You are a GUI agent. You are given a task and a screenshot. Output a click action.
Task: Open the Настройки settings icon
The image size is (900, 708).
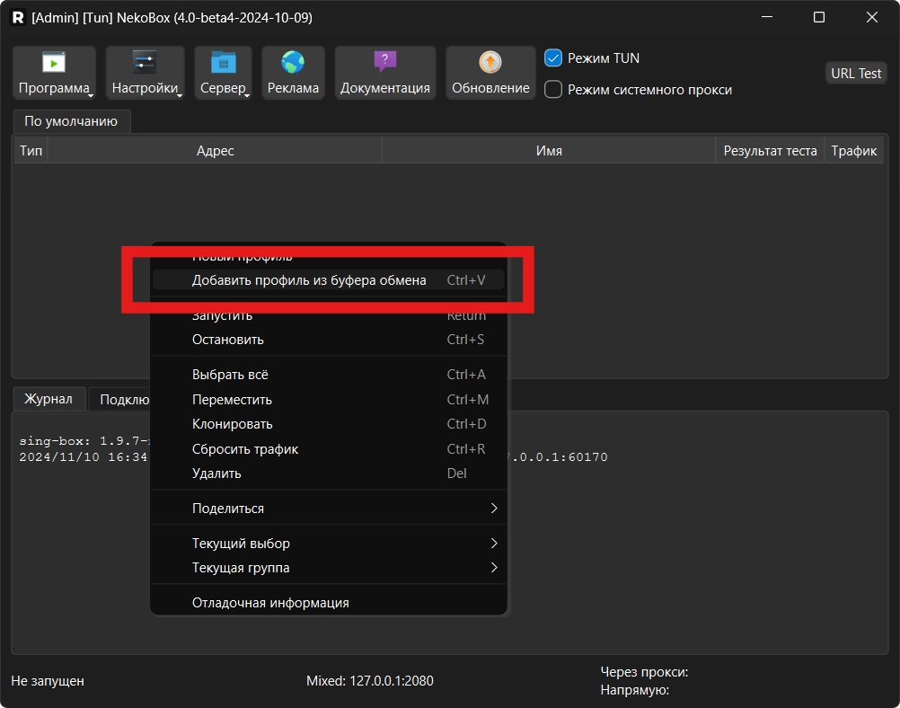point(145,63)
